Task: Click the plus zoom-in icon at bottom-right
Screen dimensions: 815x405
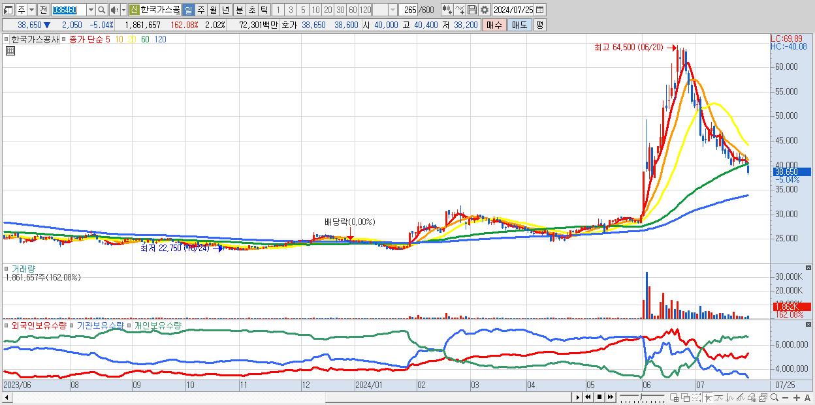Action: pyautogui.click(x=797, y=398)
